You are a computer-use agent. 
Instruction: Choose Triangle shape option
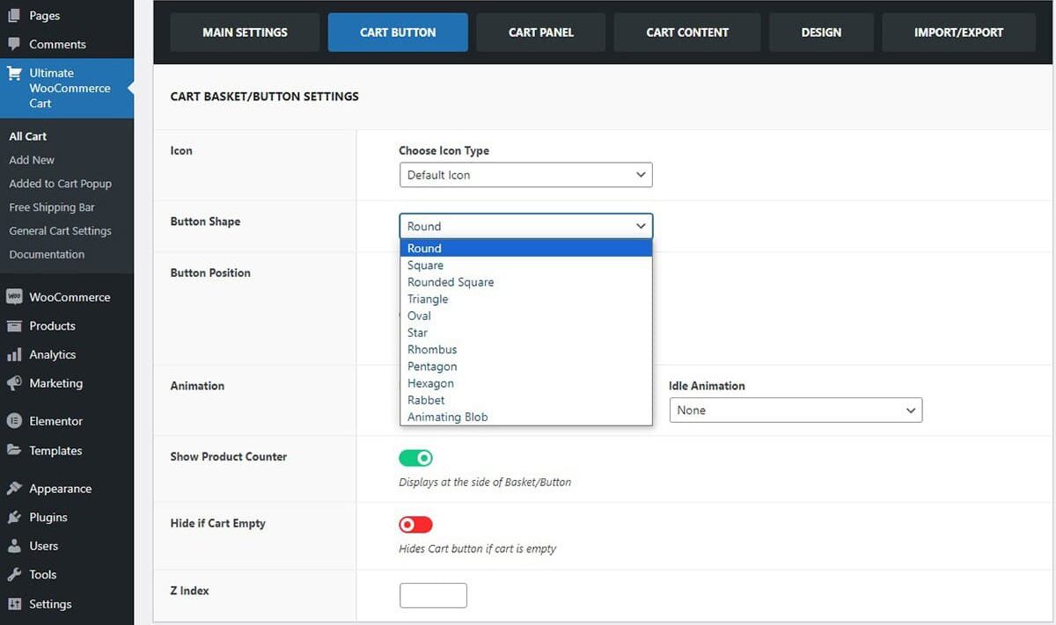[526, 299]
